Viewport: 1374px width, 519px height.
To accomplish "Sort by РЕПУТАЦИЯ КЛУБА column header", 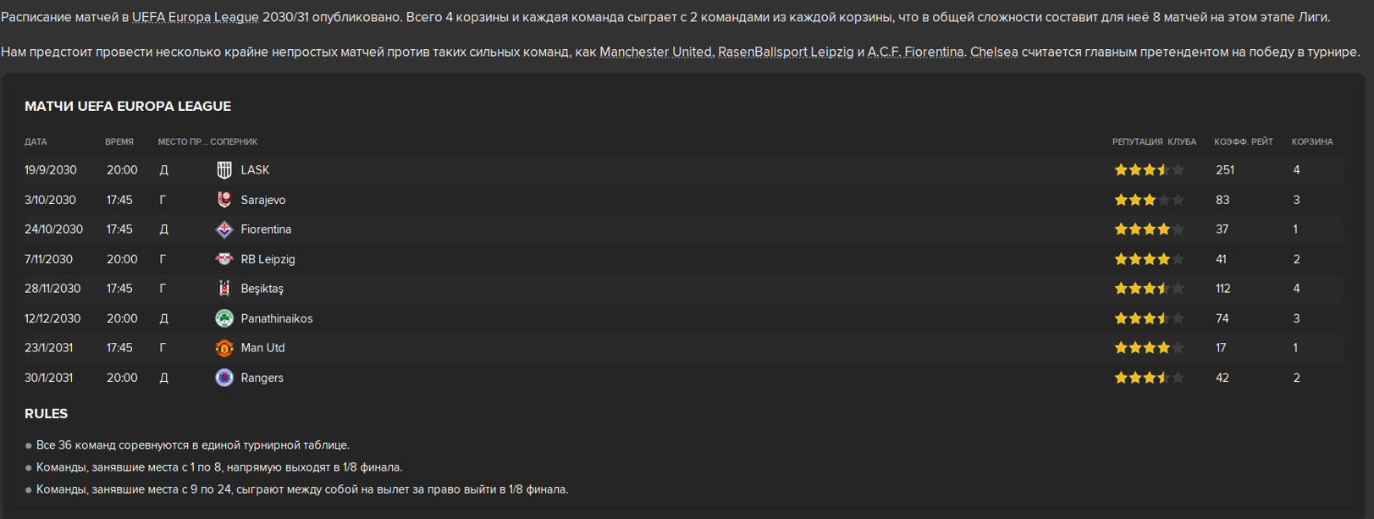I will [1154, 141].
